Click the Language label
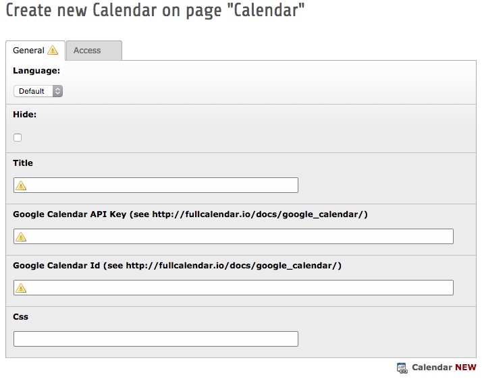The height and width of the screenshot is (379, 482). [36, 71]
